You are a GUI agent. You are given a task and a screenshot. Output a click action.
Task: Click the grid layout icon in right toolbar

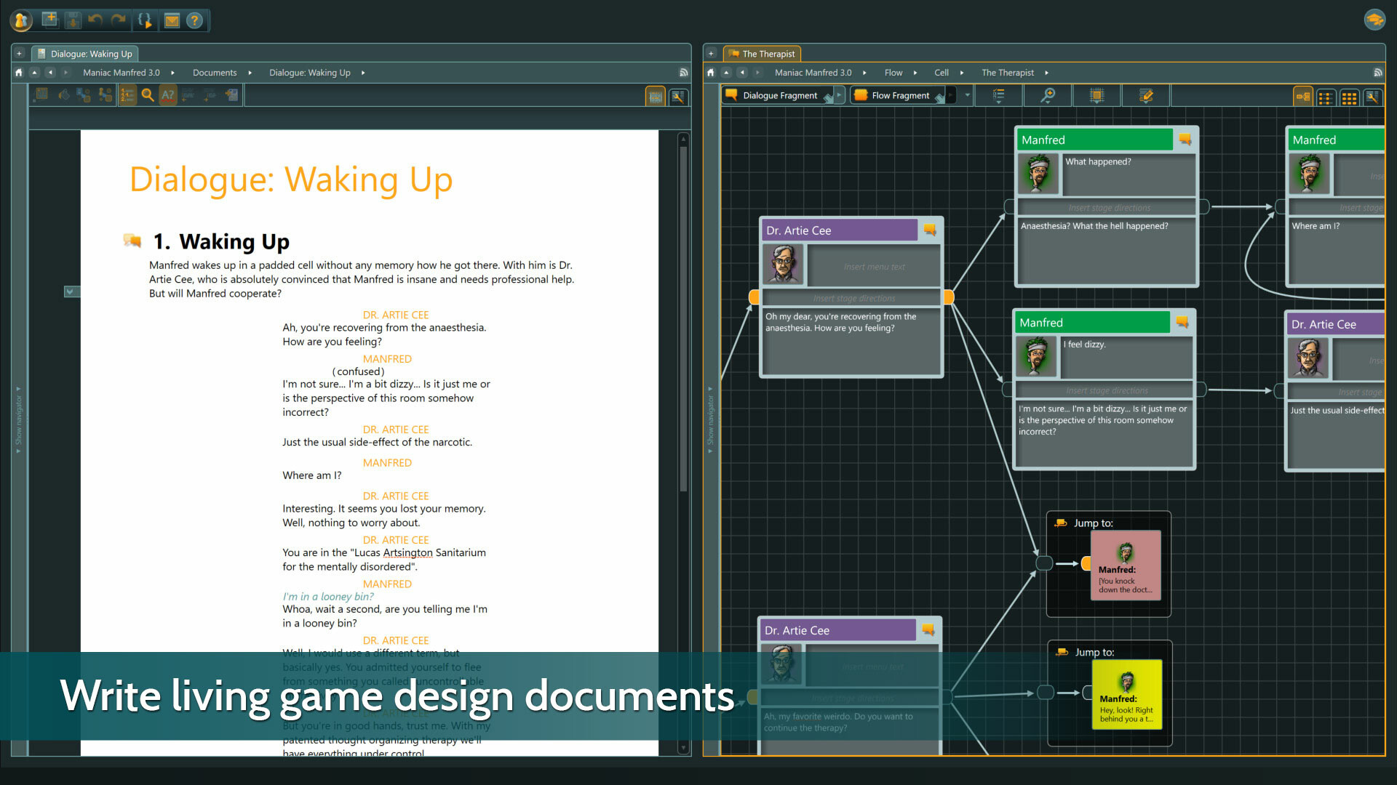(1348, 95)
